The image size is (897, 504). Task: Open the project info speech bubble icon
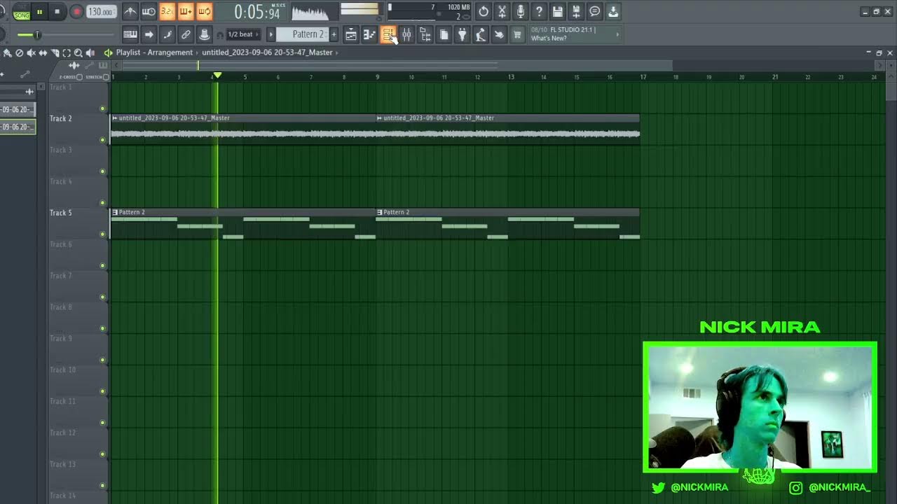[x=594, y=12]
